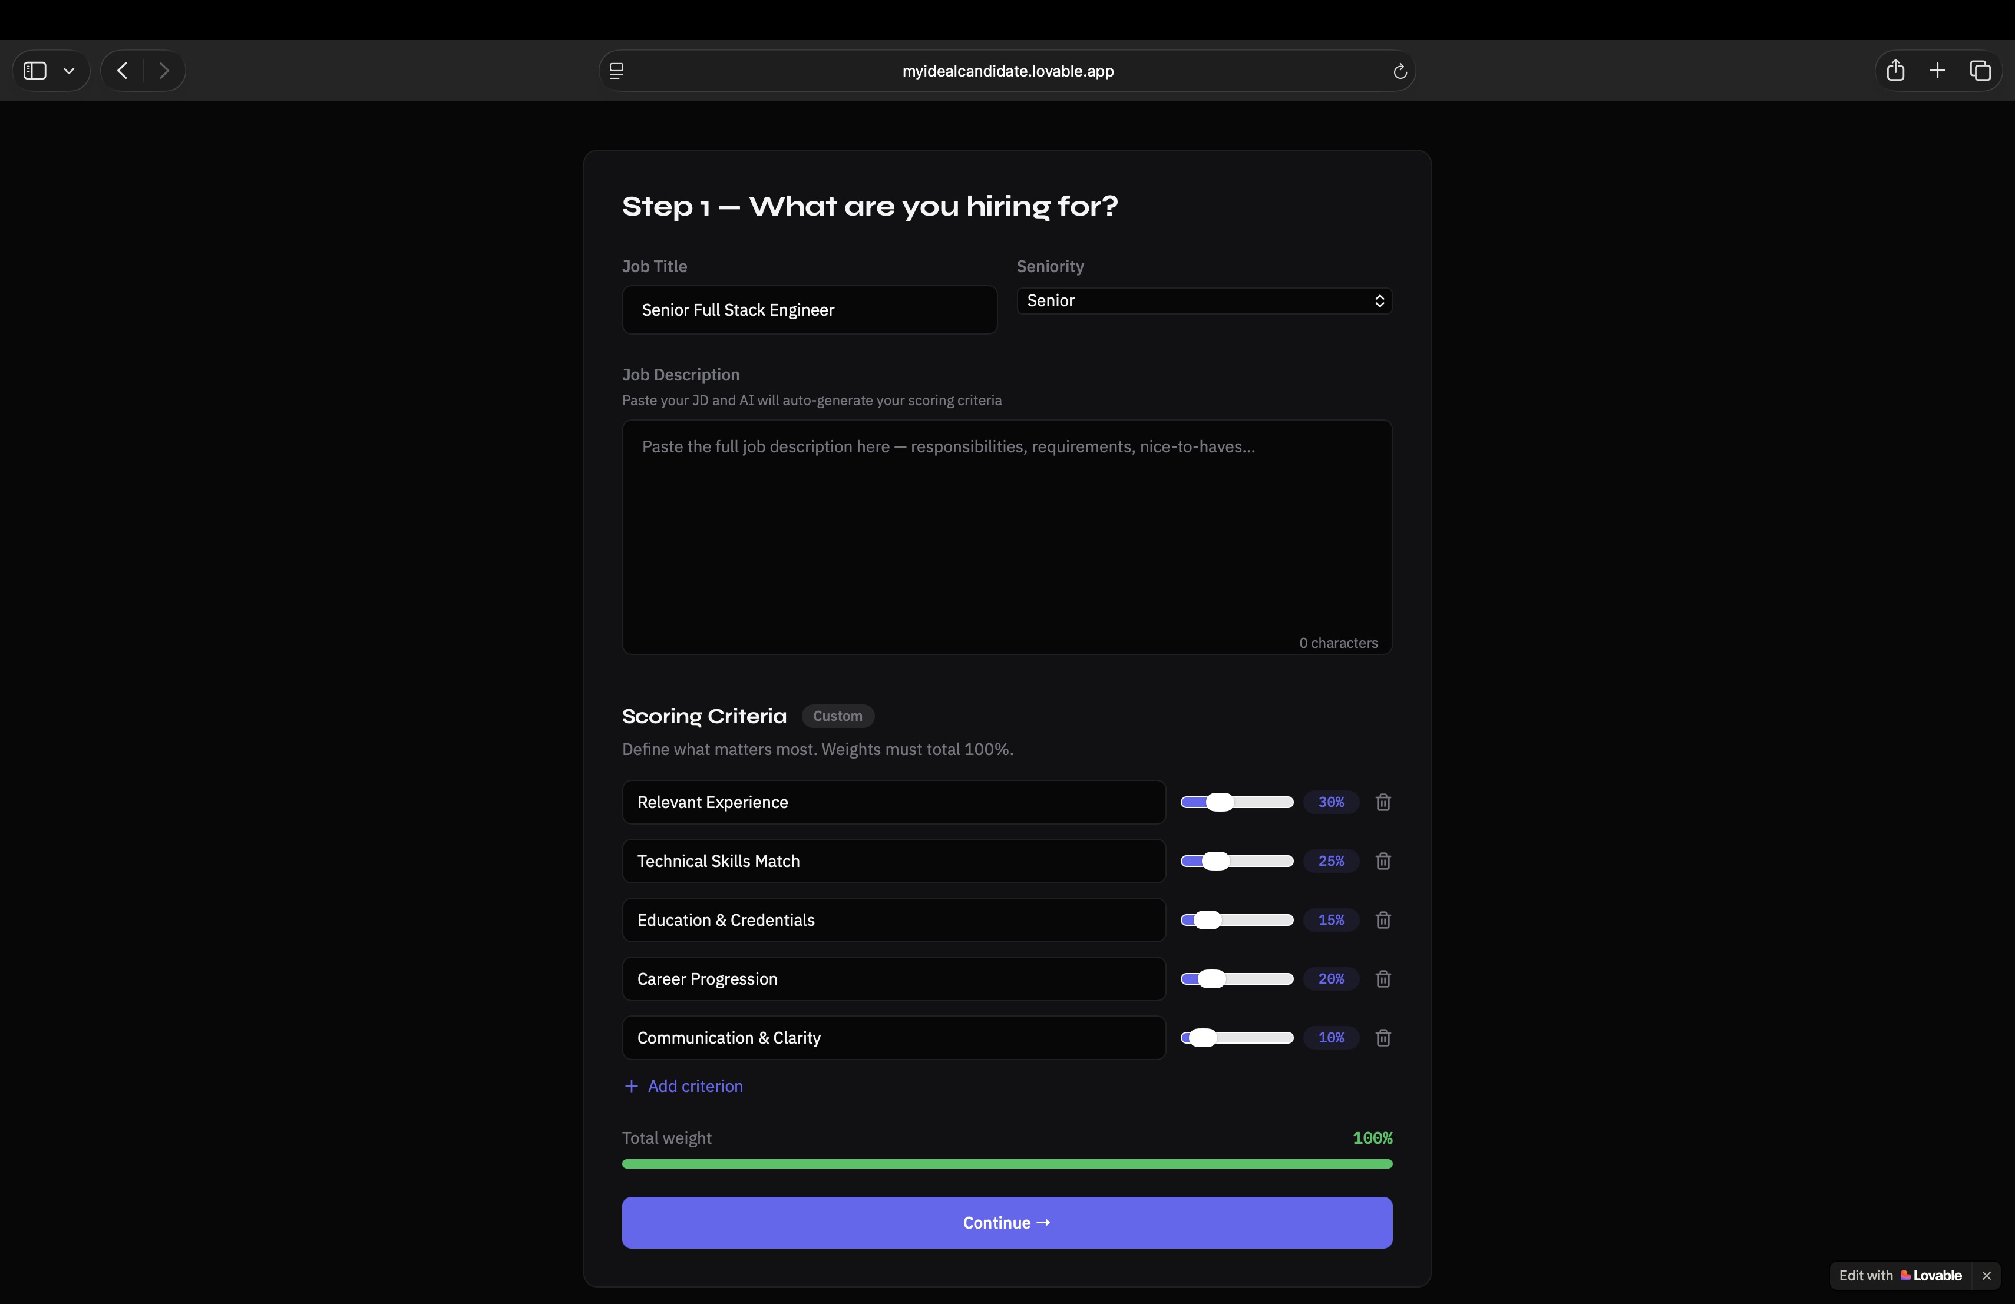
Task: Remove the Education & Credentials criterion
Action: point(1383,920)
